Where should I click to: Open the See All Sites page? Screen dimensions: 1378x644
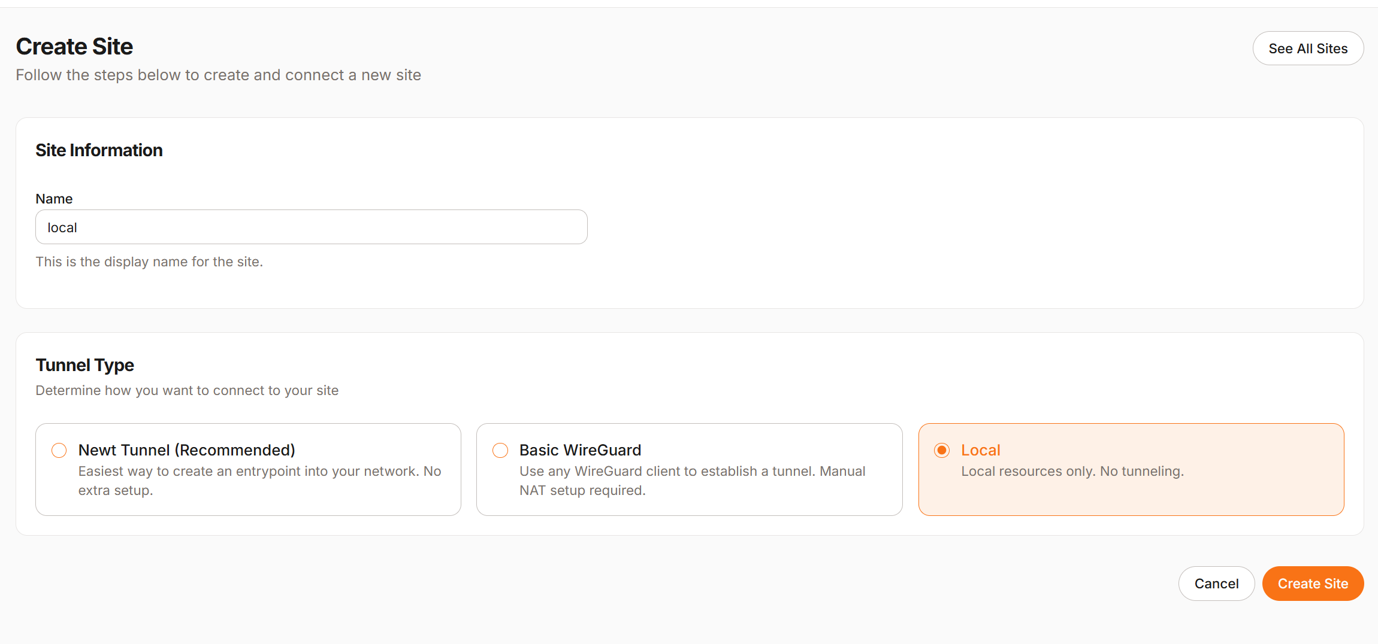pyautogui.click(x=1308, y=48)
